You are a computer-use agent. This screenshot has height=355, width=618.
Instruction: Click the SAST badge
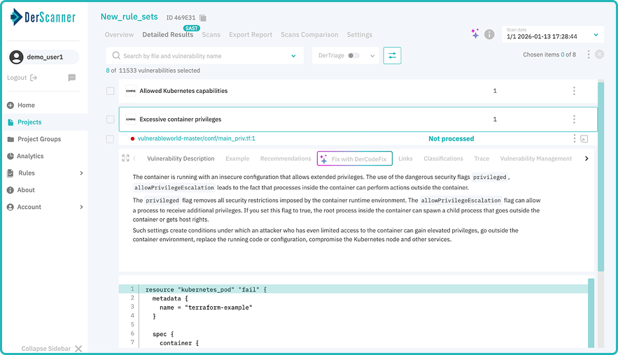pyautogui.click(x=192, y=29)
